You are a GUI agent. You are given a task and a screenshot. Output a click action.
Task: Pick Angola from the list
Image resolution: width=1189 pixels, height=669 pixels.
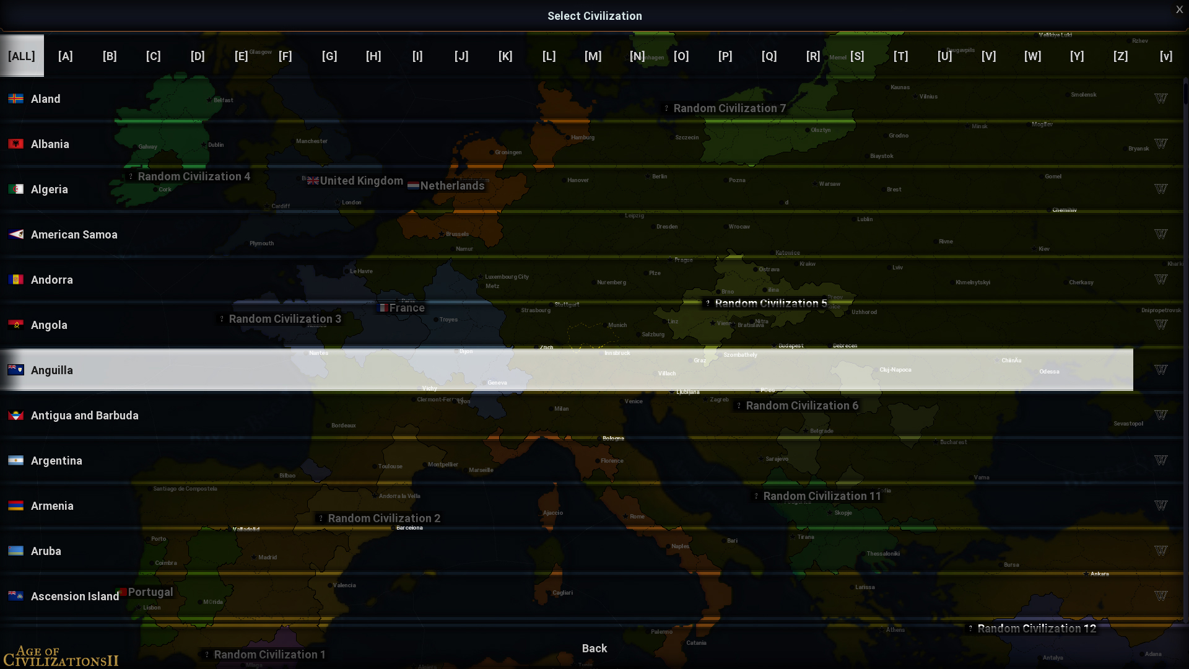pos(567,325)
